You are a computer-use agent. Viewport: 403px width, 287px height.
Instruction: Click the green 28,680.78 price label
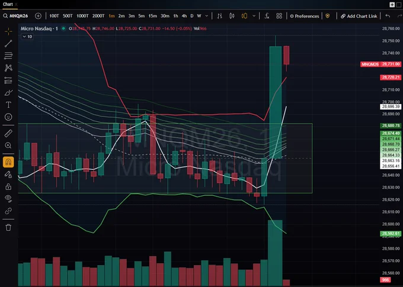point(391,125)
